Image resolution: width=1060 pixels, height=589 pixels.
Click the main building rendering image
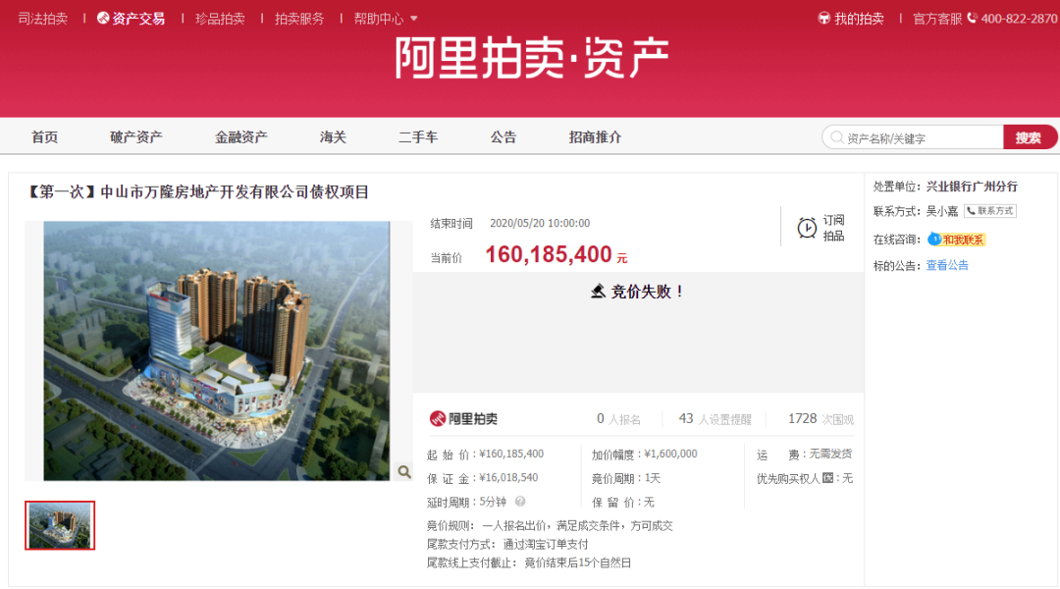pos(216,351)
